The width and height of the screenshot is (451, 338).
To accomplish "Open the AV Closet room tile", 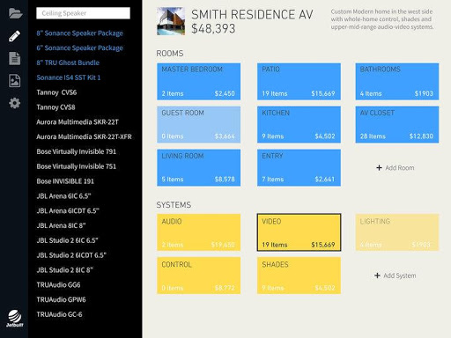I will tap(397, 125).
